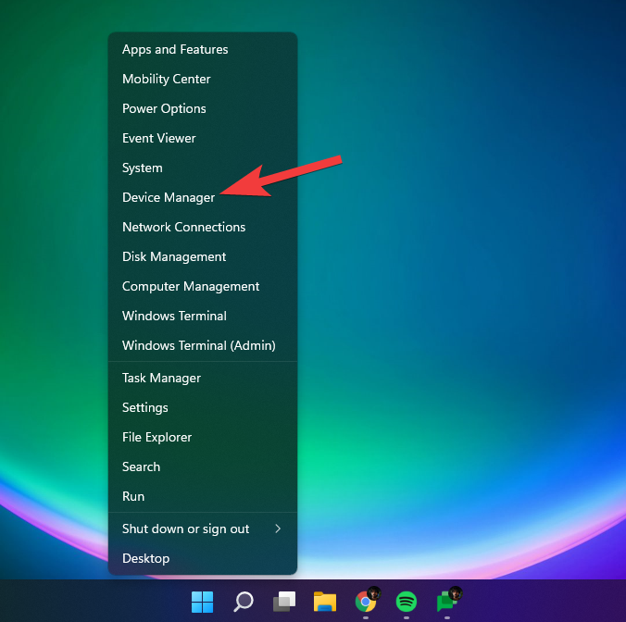Screen dimensions: 626x622
Task: Launch Event Viewer
Action: click(x=159, y=138)
